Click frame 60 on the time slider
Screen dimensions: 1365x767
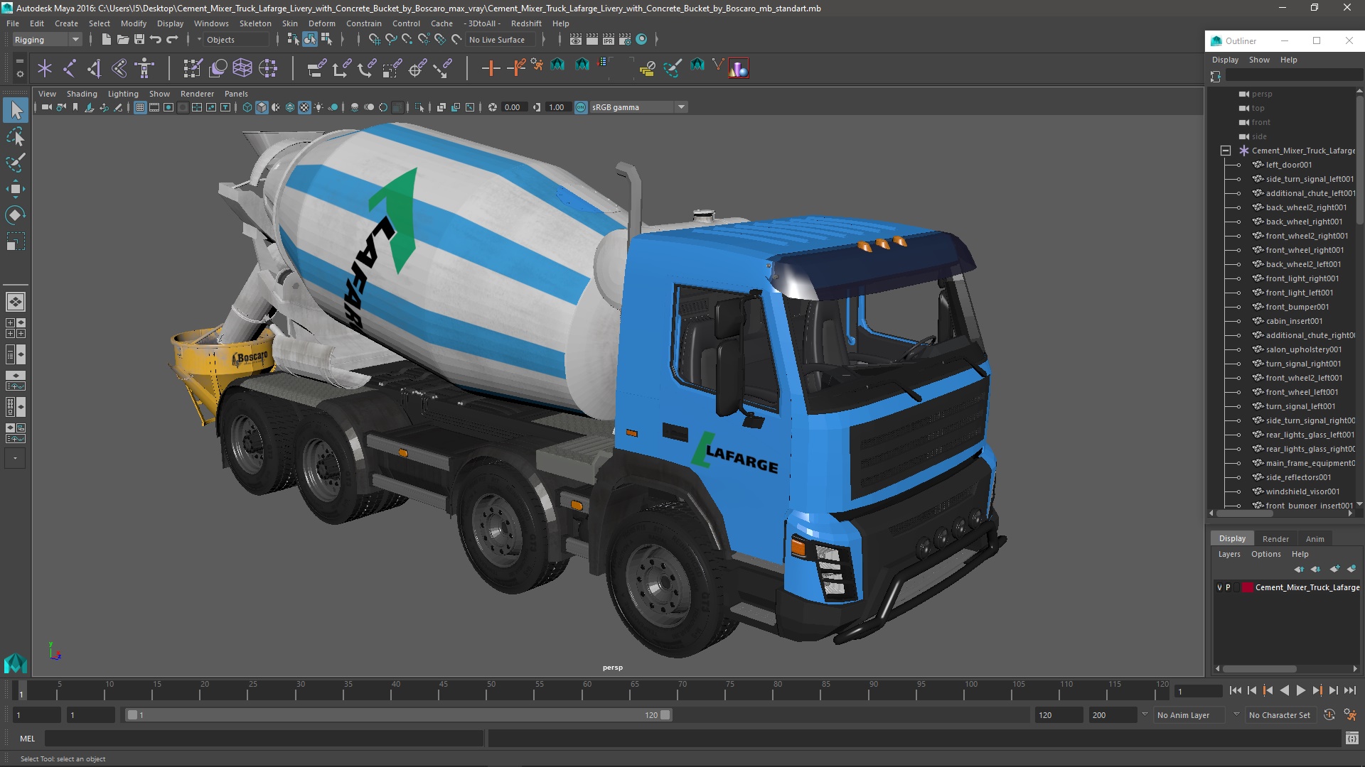(587, 689)
